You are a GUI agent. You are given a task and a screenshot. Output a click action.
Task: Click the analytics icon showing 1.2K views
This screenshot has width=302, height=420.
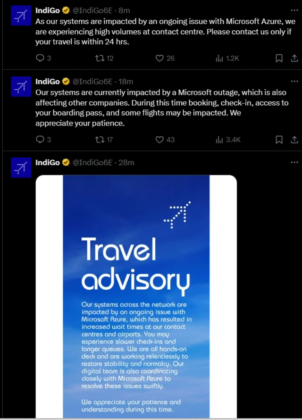[x=218, y=58]
